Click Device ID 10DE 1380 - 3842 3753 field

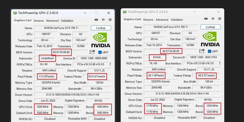click(204, 57)
